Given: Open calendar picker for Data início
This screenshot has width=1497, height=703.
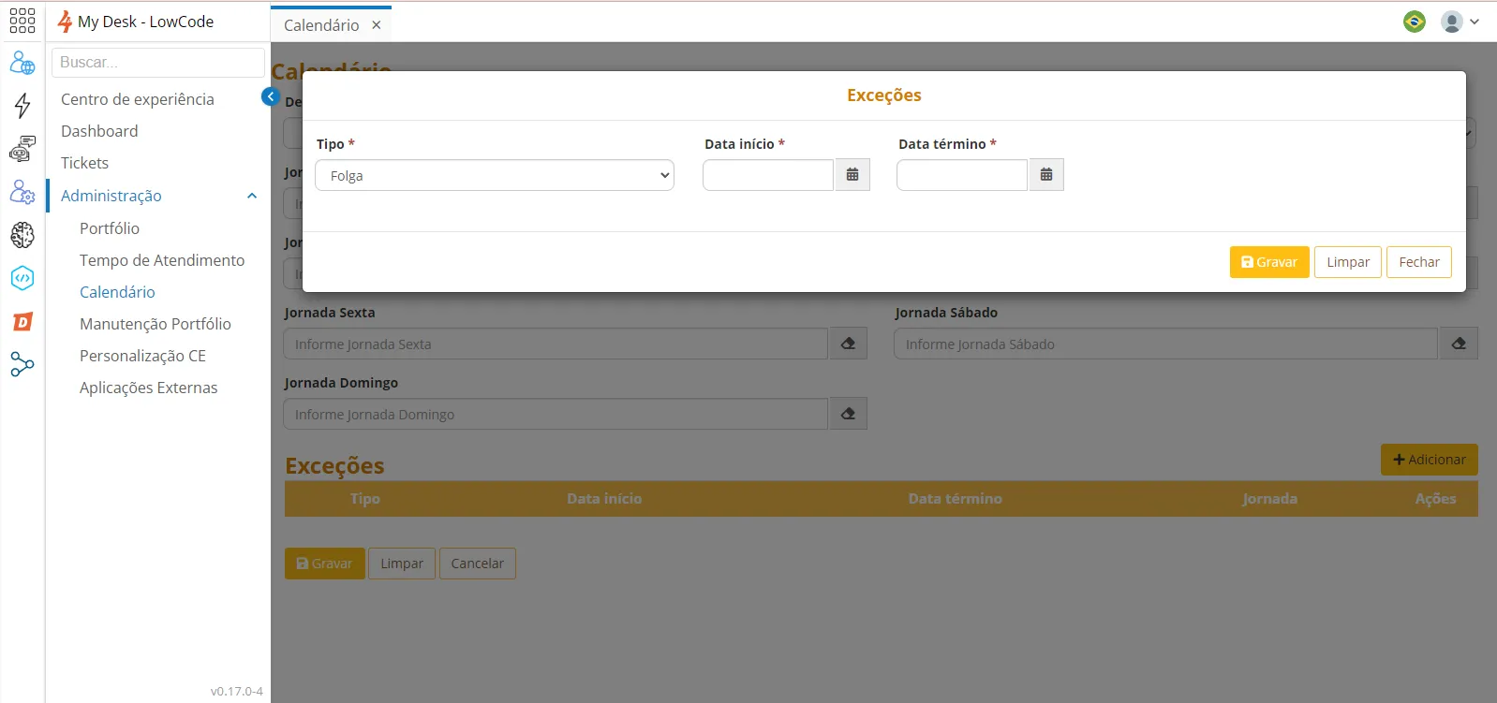Looking at the screenshot, I should tap(852, 175).
